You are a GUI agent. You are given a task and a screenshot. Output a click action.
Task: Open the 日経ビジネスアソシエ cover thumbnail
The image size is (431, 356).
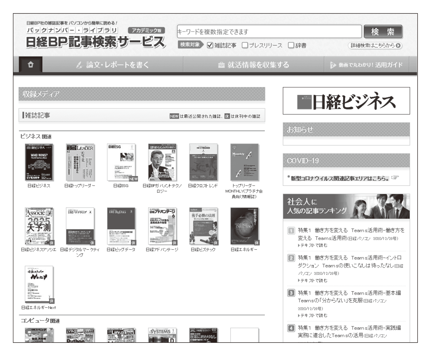pos(39,226)
